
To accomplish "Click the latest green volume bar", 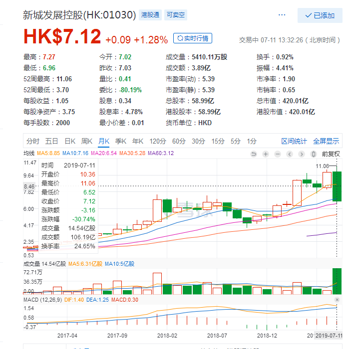I will coord(337,281).
